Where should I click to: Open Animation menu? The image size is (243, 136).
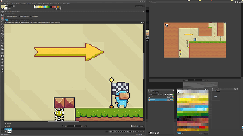click(x=24, y=4)
